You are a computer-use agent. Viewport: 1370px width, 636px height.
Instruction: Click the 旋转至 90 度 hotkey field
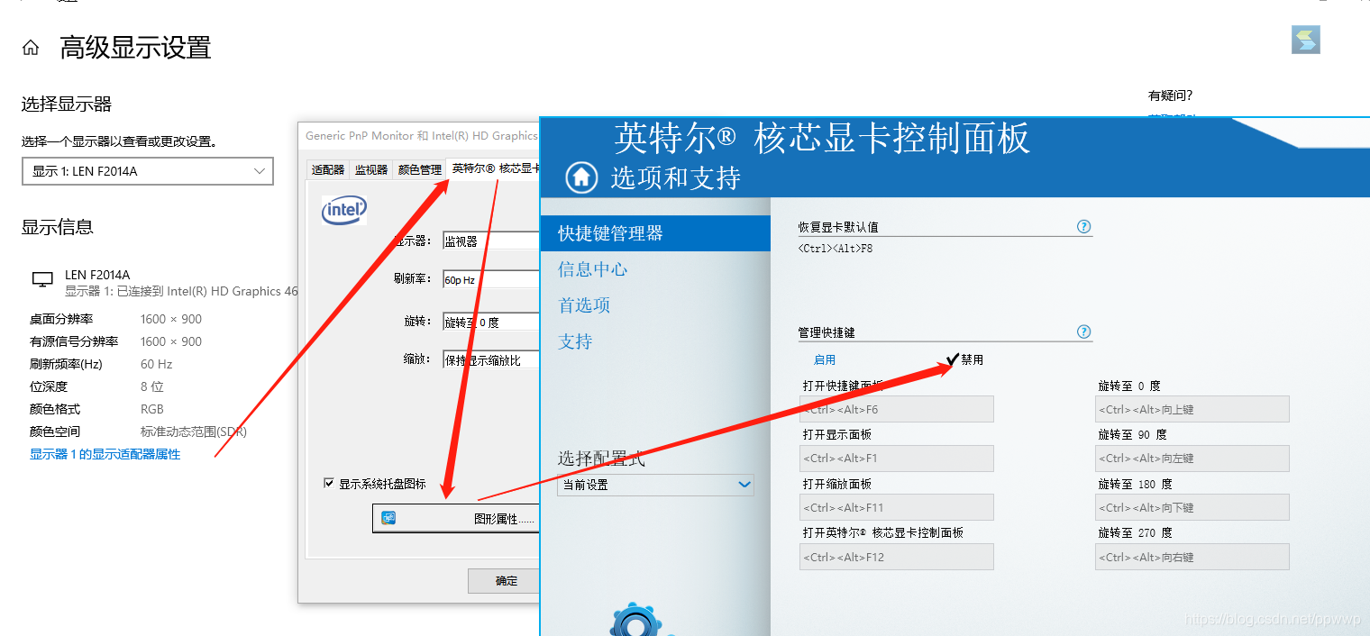[1192, 458]
